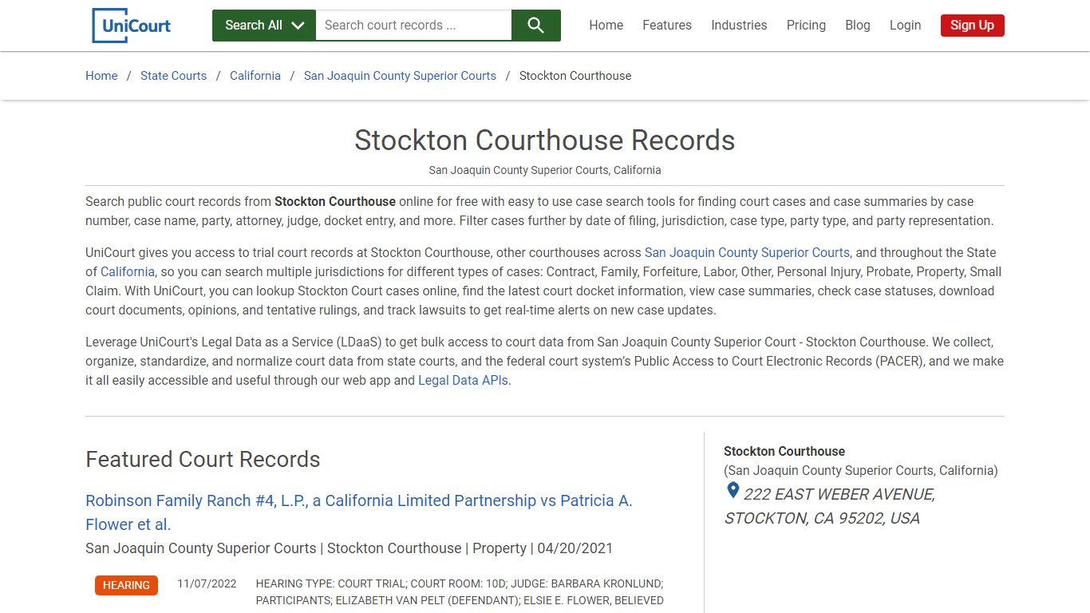The image size is (1090, 613).
Task: Click California breadcrumb link
Action: pos(255,76)
